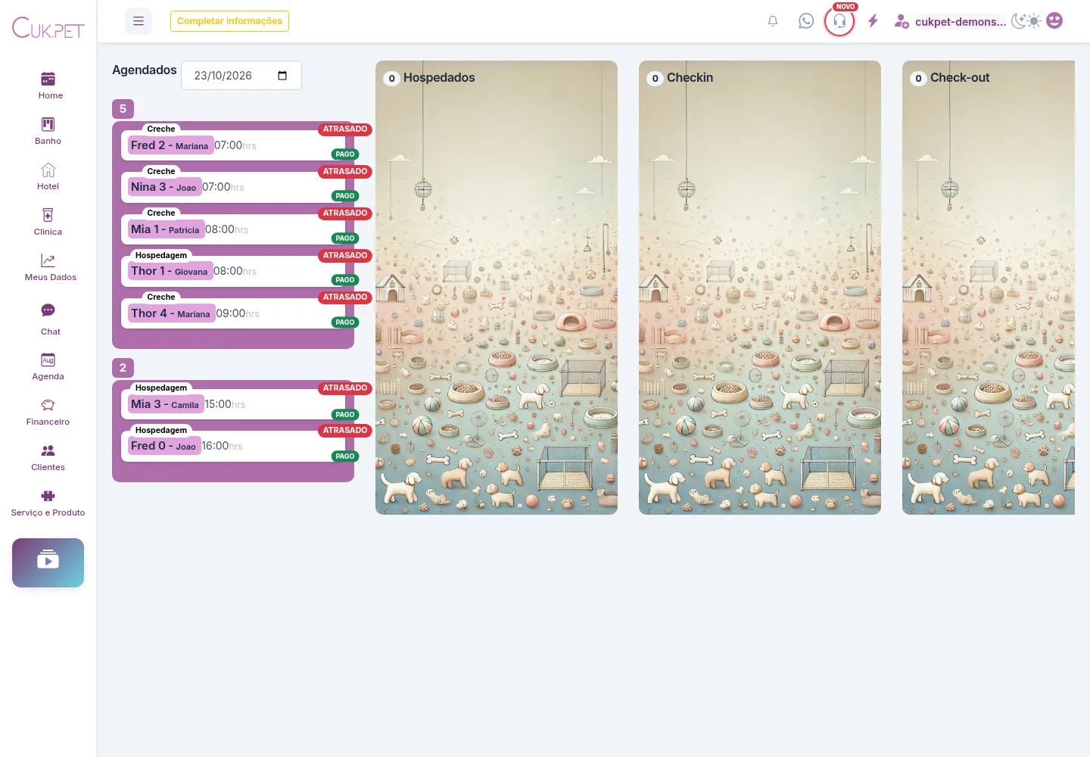Select the Check-out column header
This screenshot has width=1090, height=757.
(960, 78)
